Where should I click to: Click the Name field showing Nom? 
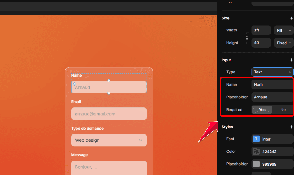point(272,84)
